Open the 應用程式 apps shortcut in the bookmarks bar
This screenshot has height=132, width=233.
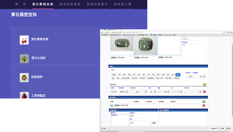(105, 35)
